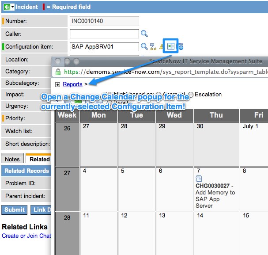Click the Caller lookup magnifier icon

(144, 34)
